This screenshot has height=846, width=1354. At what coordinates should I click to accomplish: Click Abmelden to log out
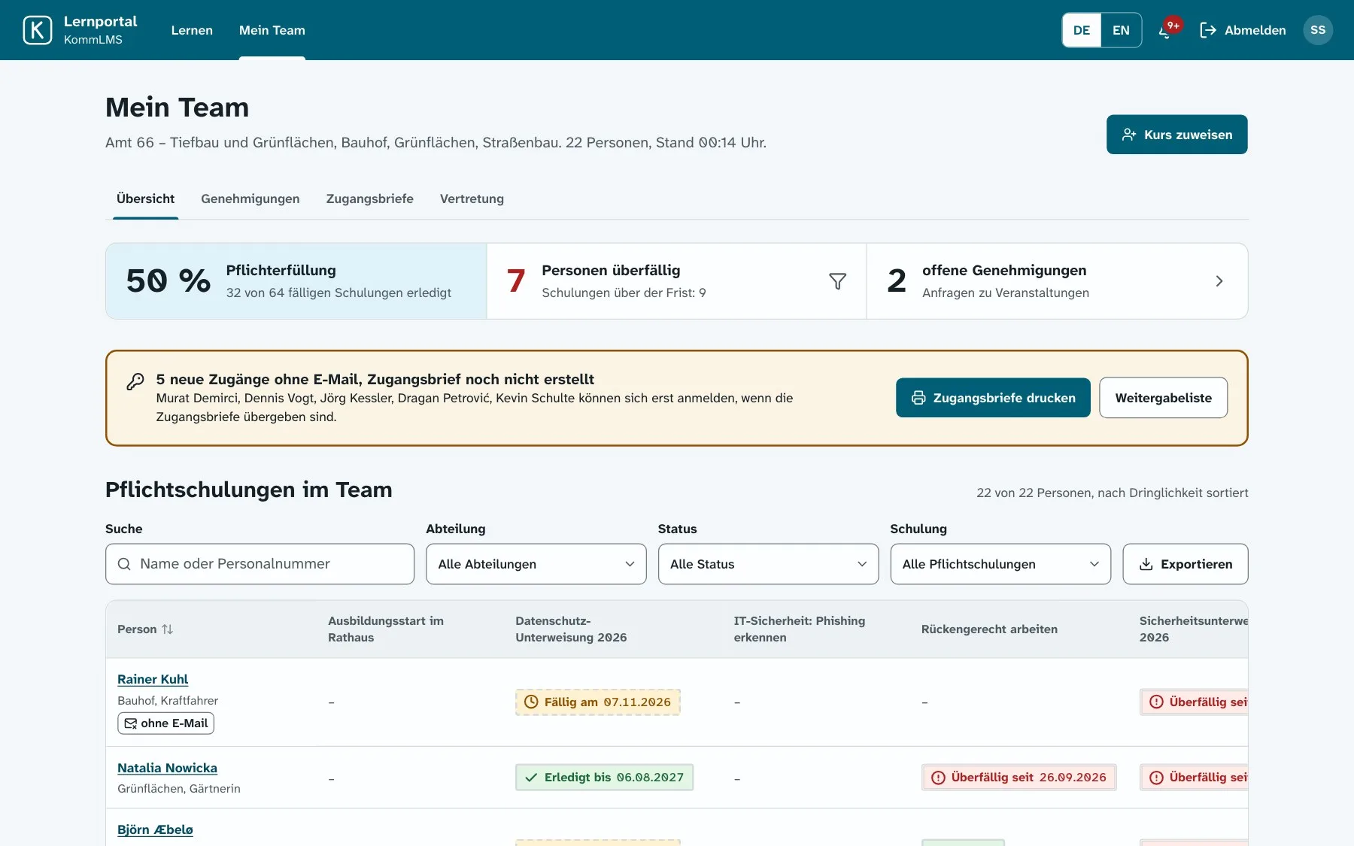pos(1243,30)
